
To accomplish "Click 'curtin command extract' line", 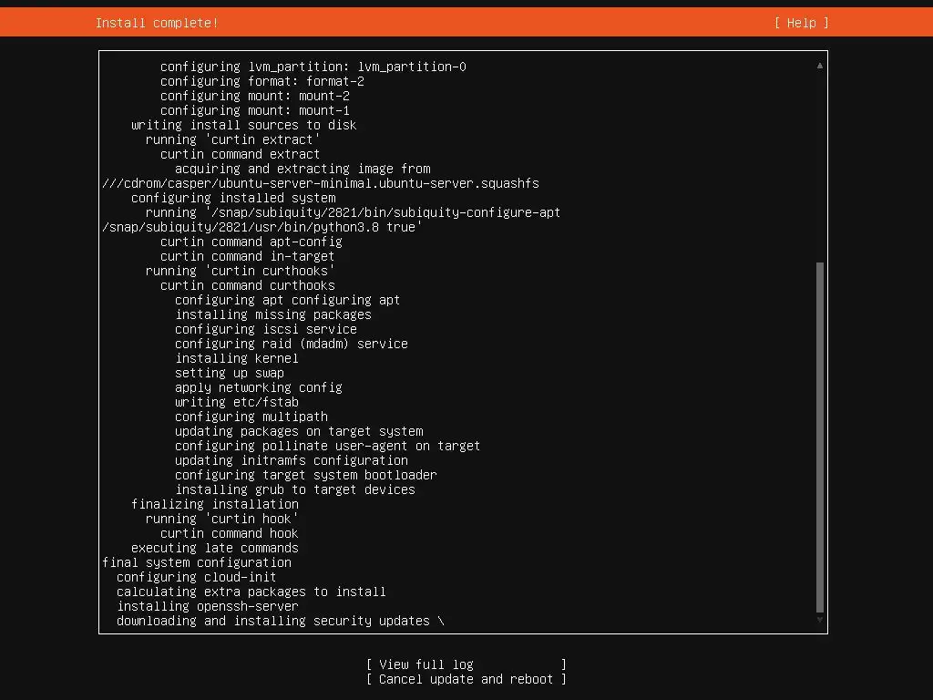I will coord(240,154).
